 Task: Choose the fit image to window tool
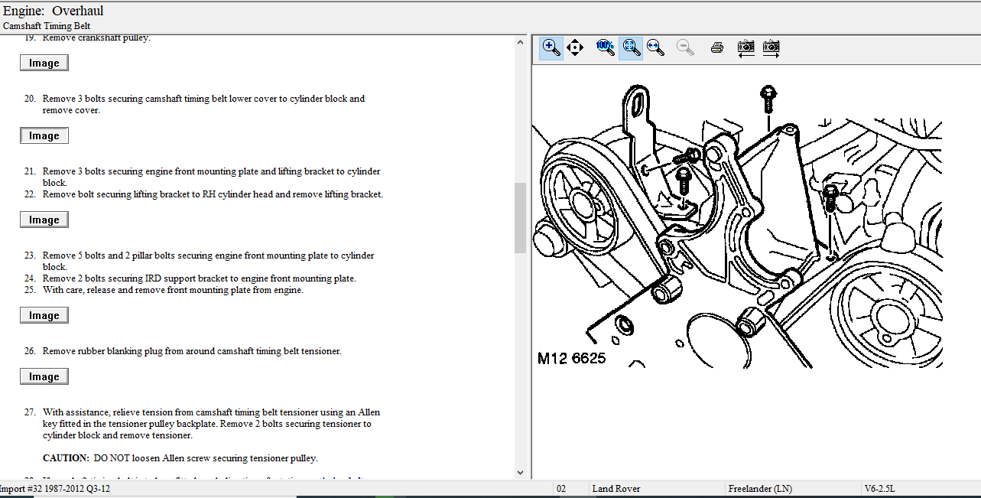click(631, 47)
